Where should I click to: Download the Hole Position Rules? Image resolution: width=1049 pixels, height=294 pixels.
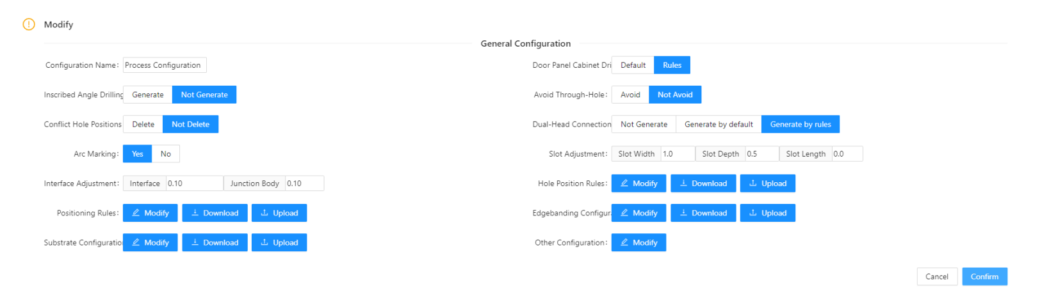[x=703, y=183]
